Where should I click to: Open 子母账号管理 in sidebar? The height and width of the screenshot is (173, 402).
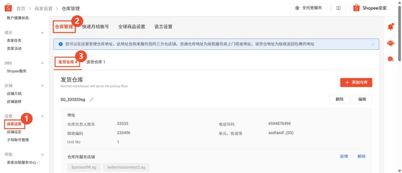click(18, 140)
